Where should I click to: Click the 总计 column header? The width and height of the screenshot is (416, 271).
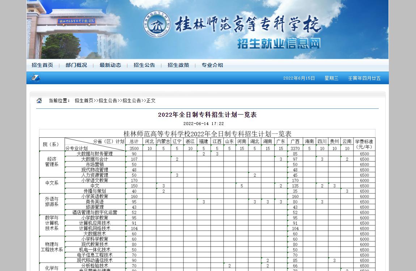click(x=134, y=141)
